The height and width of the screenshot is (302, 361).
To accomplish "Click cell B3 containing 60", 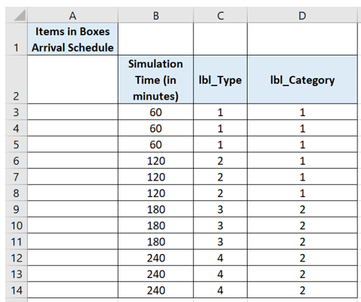I will (x=155, y=112).
